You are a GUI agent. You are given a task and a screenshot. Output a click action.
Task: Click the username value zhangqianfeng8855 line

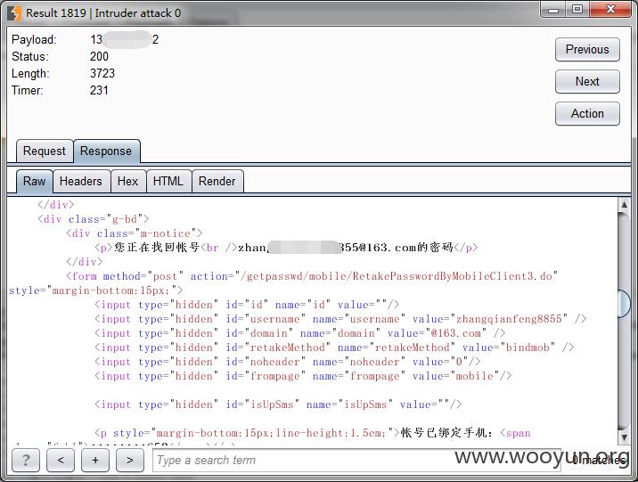point(340,319)
